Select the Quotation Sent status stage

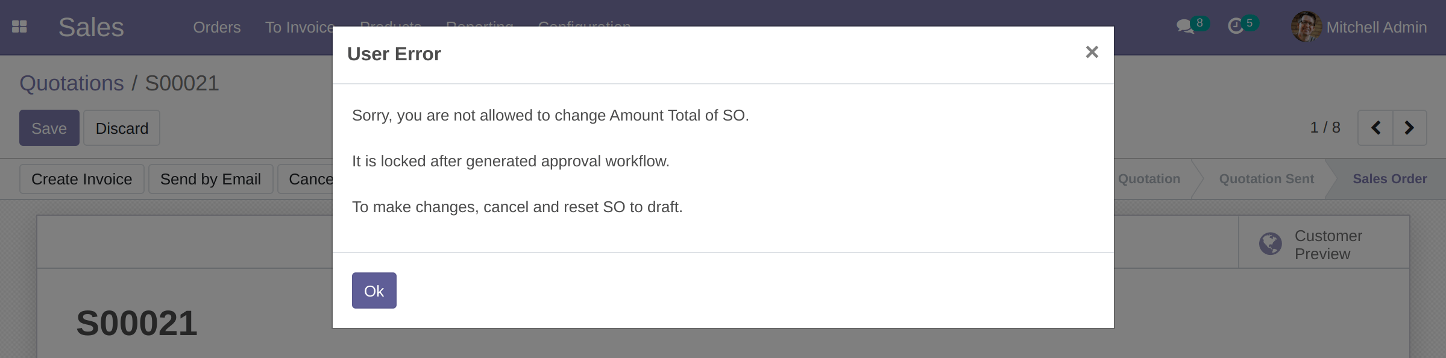point(1266,179)
